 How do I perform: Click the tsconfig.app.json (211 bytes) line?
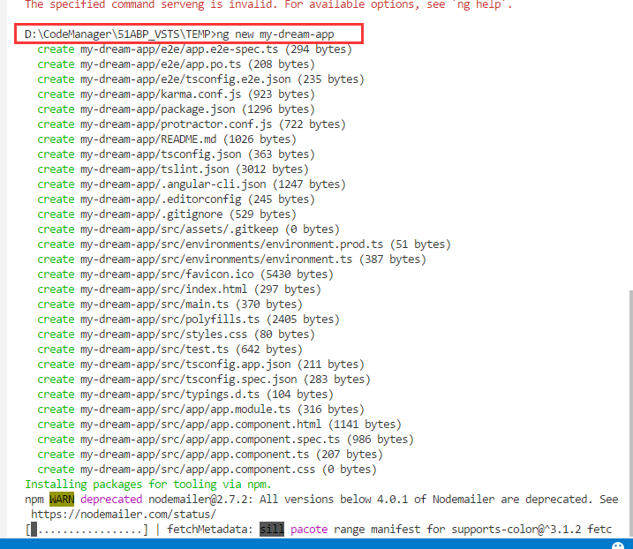click(x=200, y=365)
